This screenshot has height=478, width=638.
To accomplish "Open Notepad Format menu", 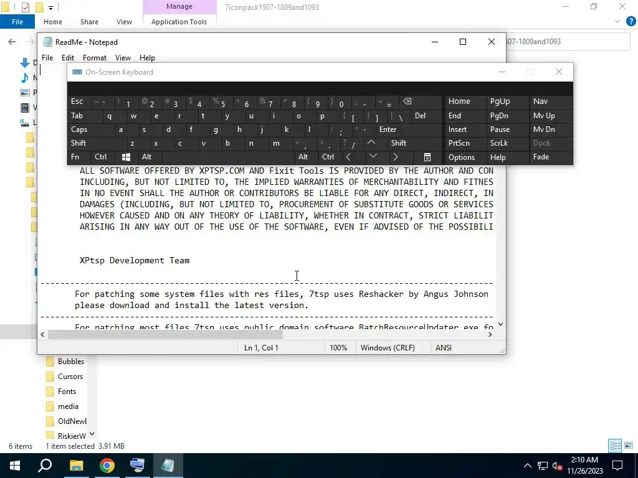I will coord(95,58).
